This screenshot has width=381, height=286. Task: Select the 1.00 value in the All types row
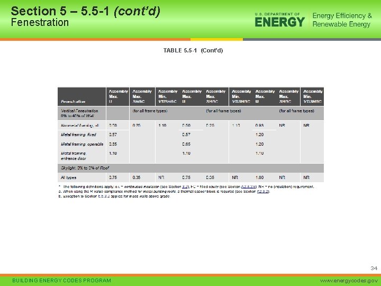pos(259,177)
